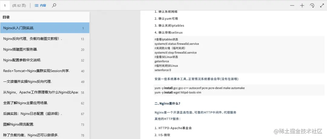Click page number 78 in contents list
327x139 pixels.
point(82,135)
